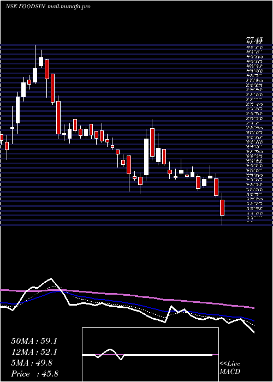Click the final red candlestick with the lowest low
Image resolution: width=273 pixels, height=382 pixels.
222,207
